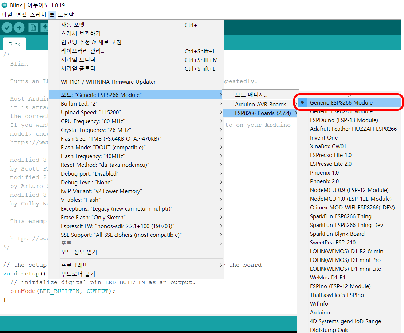Screen dimensions: 404x333
Task: Select Generic ESP8266 Module radio entry
Action: 350,103
